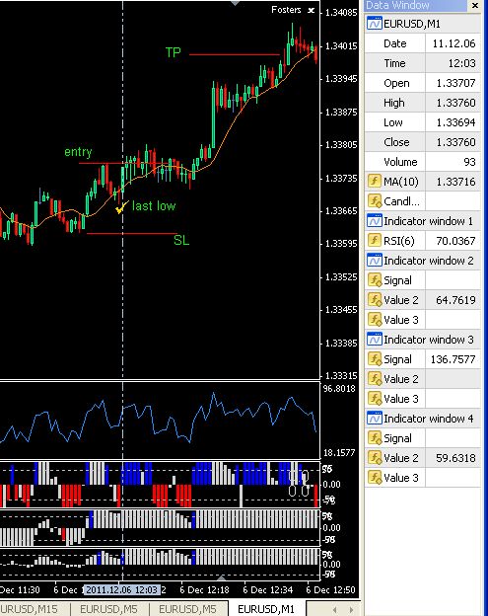Close the Data Window panel
Screen dimensions: 488x616
[x=474, y=6]
